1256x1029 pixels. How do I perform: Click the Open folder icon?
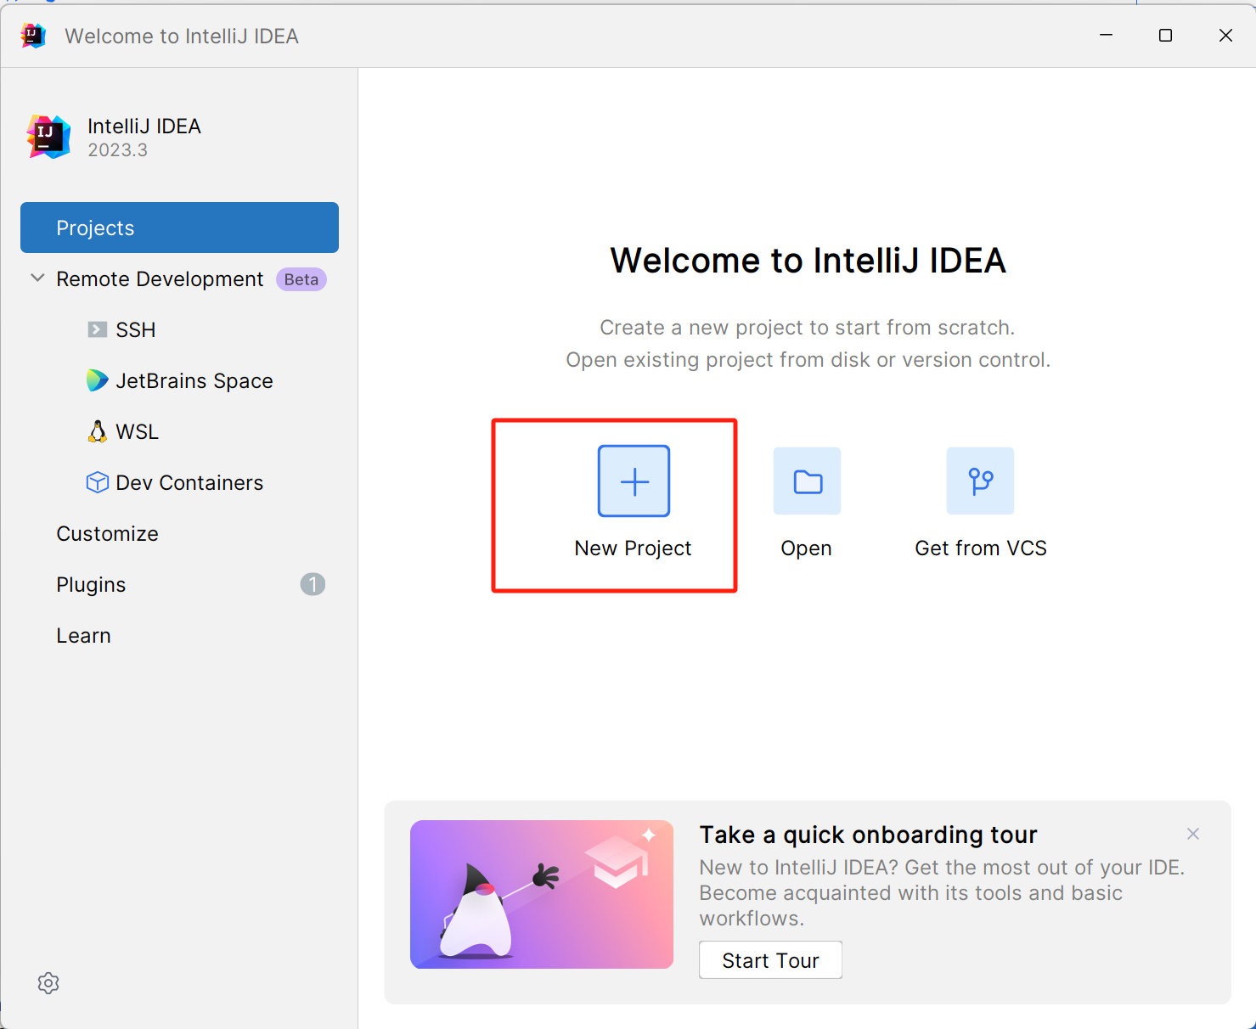807,481
